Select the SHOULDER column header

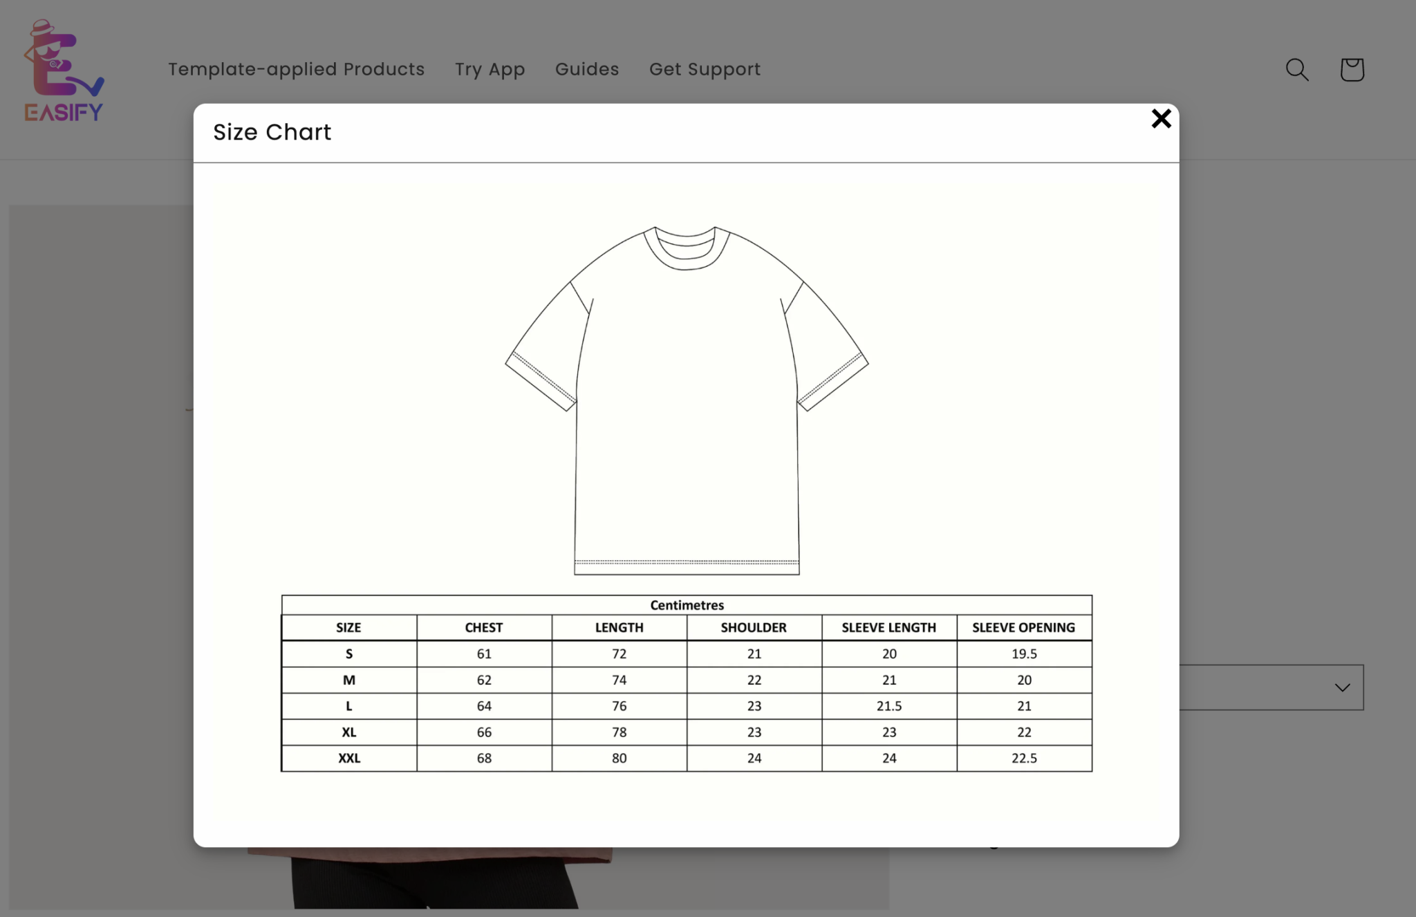(x=754, y=627)
